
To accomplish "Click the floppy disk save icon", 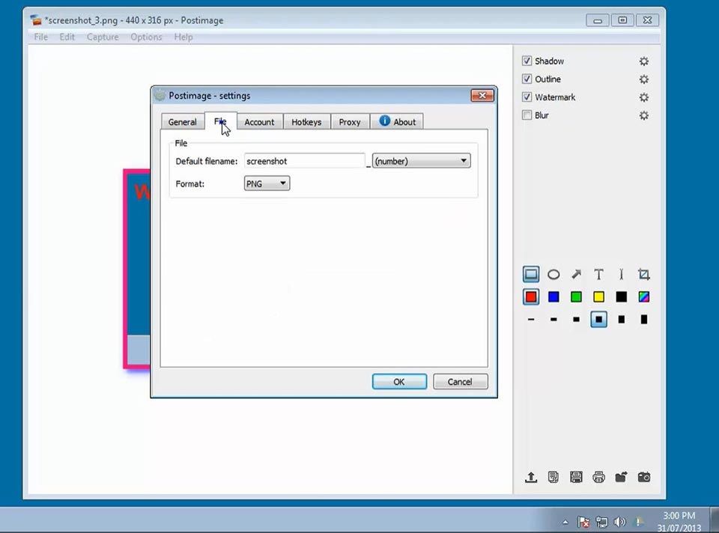I will (x=576, y=477).
